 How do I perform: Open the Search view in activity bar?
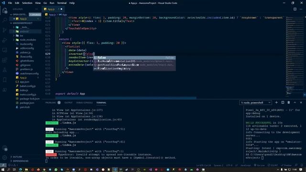pyautogui.click(x=4, y=20)
